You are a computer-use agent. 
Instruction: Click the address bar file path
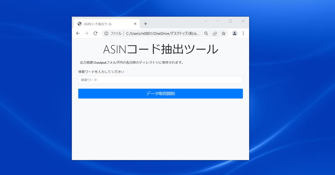tap(163, 34)
